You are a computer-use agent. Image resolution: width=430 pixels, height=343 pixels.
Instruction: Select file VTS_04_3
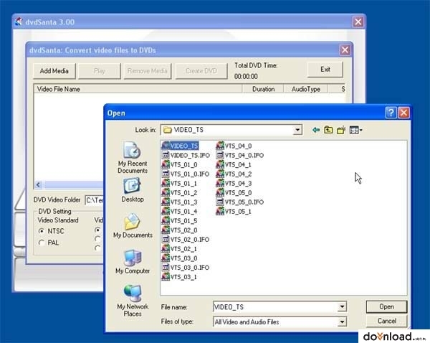pos(234,184)
